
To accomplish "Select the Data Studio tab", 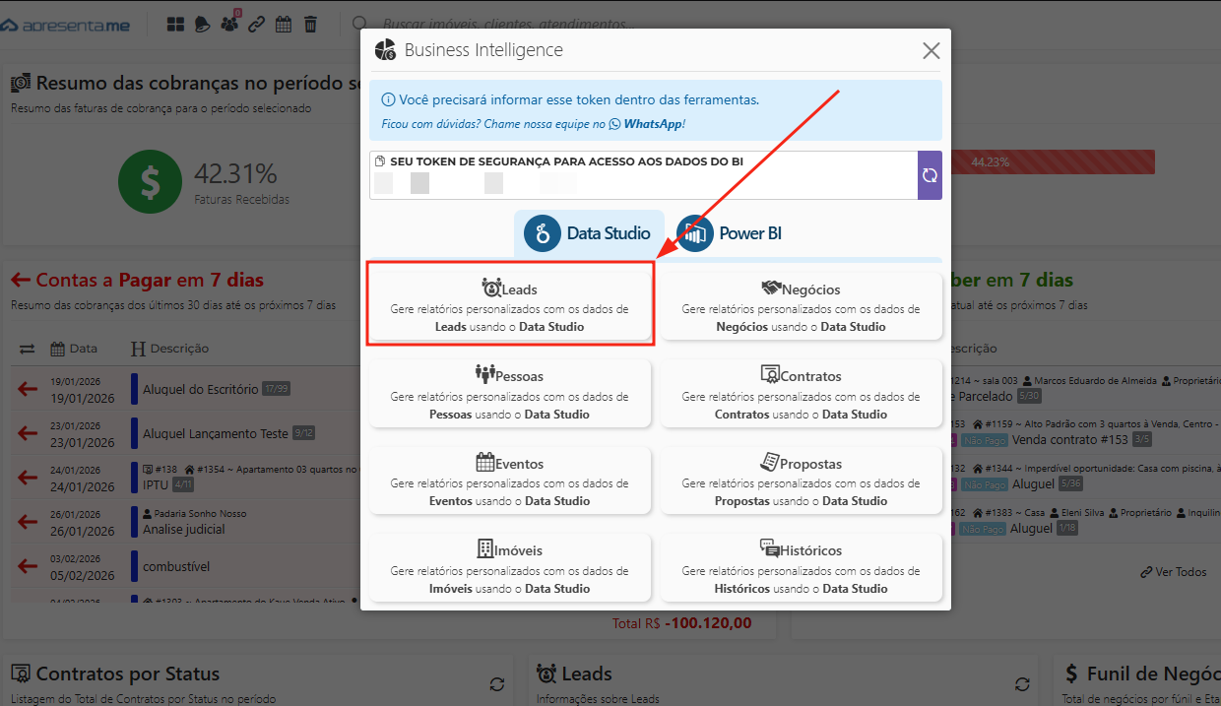I will pyautogui.click(x=589, y=233).
